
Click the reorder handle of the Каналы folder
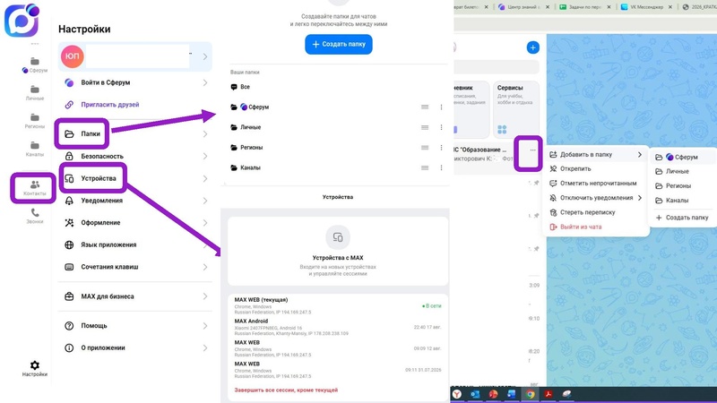tap(425, 167)
